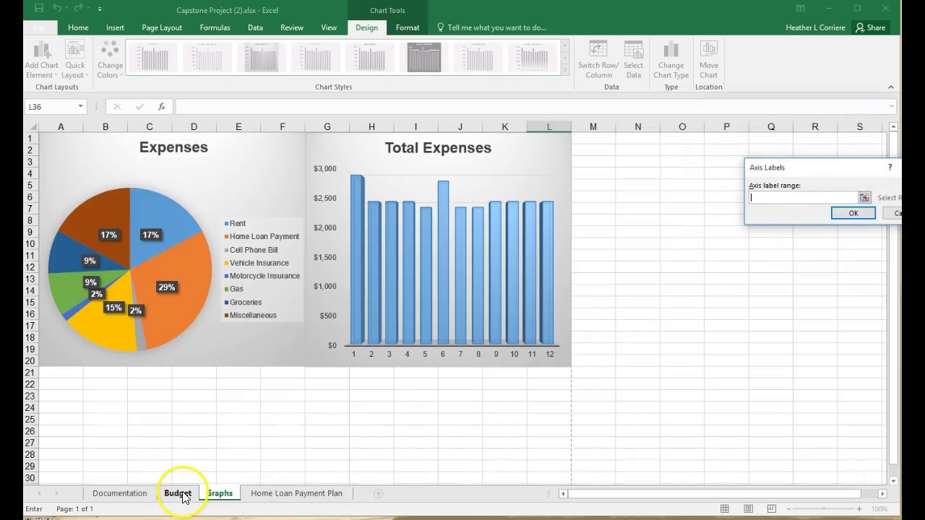Click the zoom slider handle
This screenshot has width=925, height=520.
tap(823, 509)
